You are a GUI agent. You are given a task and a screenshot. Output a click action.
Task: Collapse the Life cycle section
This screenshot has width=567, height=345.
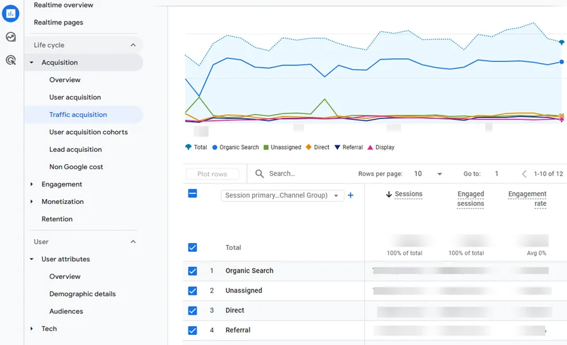coord(133,45)
